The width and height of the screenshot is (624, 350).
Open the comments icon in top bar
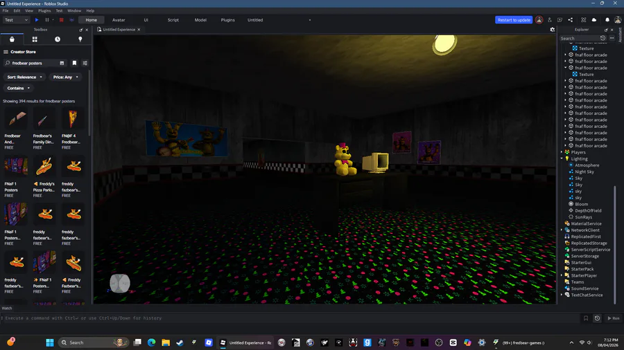(x=560, y=20)
